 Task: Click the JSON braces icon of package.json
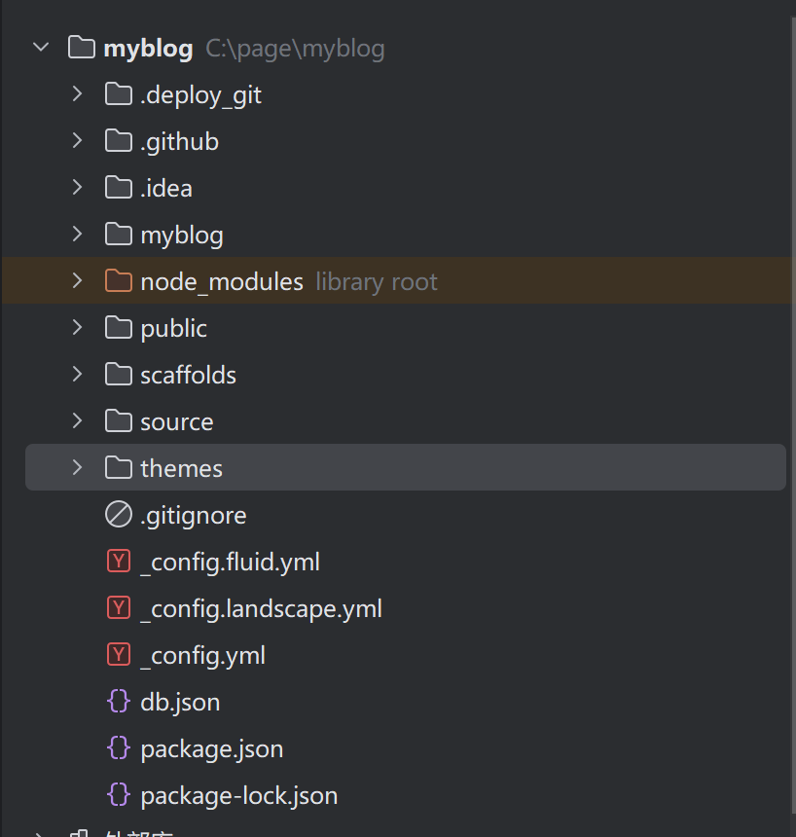[x=119, y=748]
